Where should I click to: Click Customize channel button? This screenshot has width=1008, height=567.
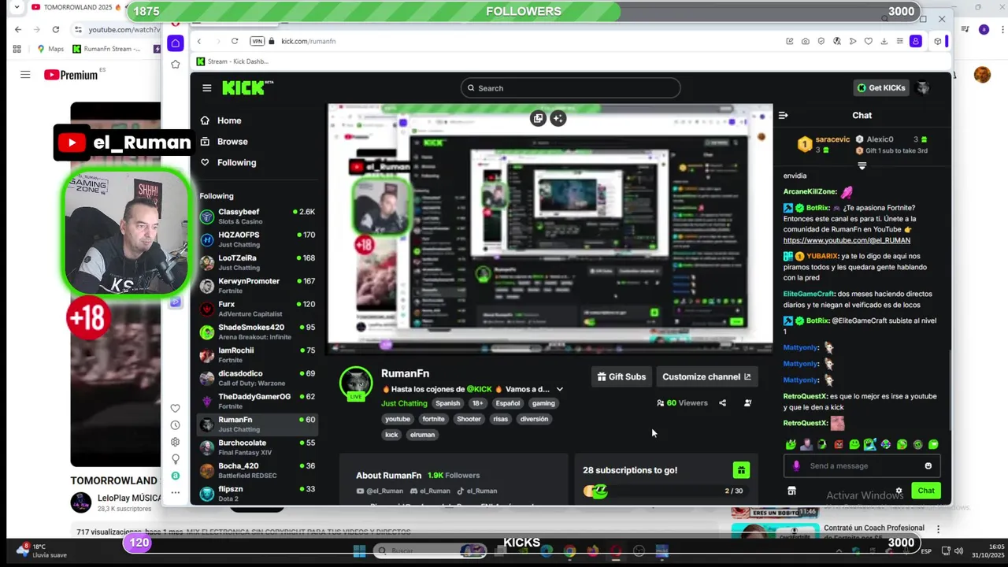[706, 376]
